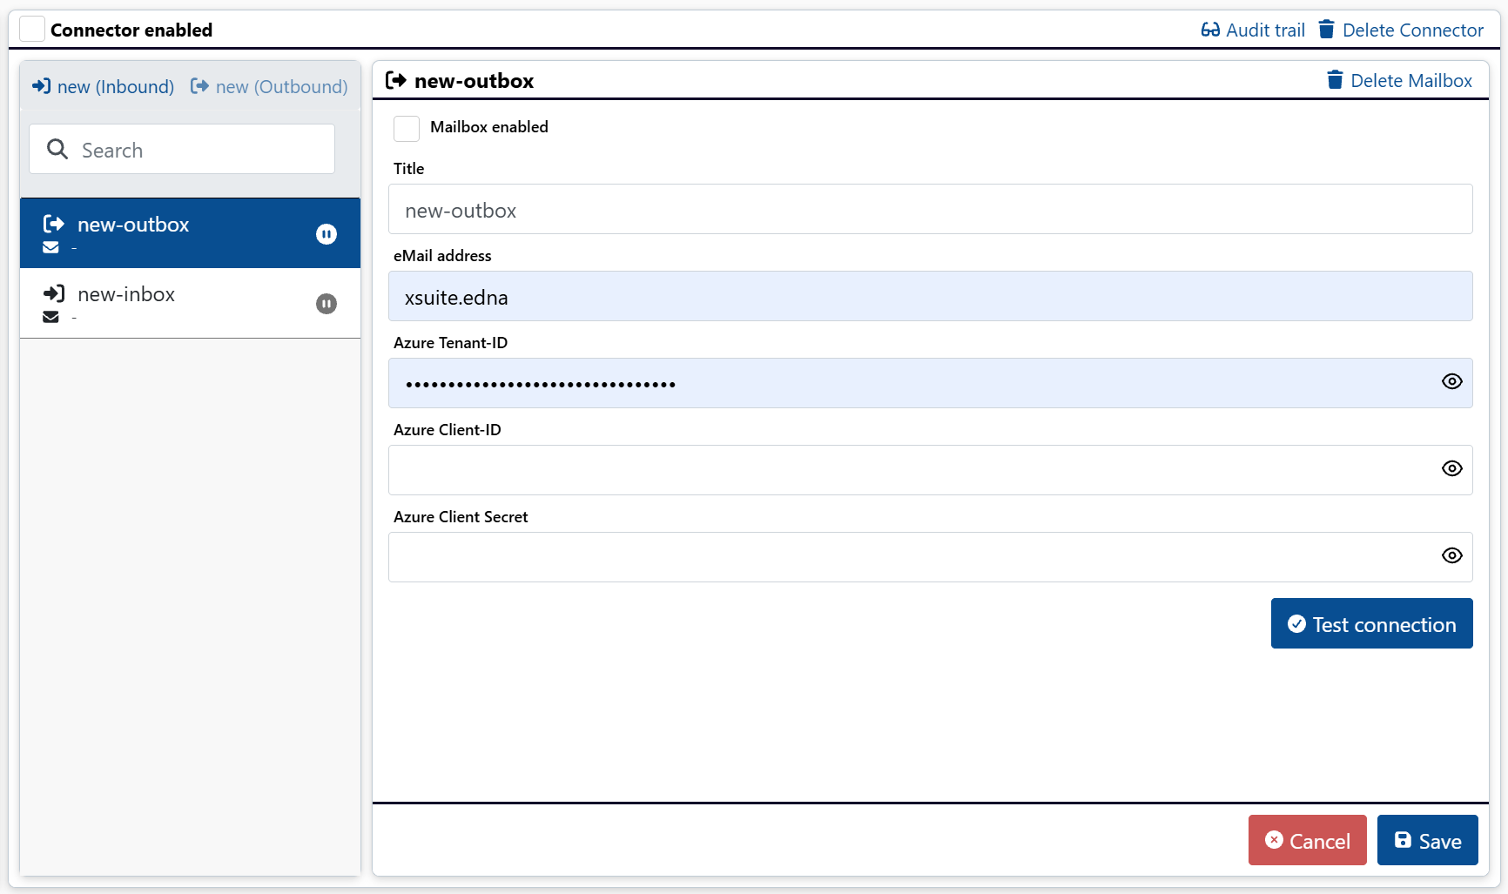Cancel the current mailbox changes

[1307, 840]
